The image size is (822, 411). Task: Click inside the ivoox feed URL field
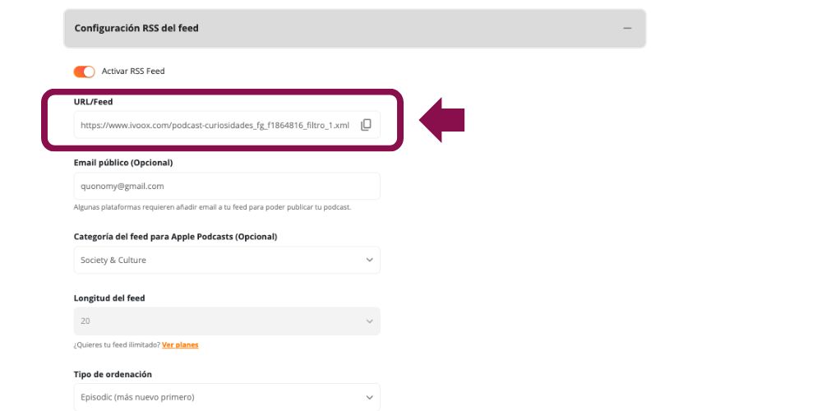214,125
